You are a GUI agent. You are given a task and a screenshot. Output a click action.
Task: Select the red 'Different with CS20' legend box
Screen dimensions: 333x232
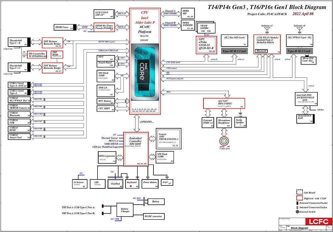(x=299, y=198)
